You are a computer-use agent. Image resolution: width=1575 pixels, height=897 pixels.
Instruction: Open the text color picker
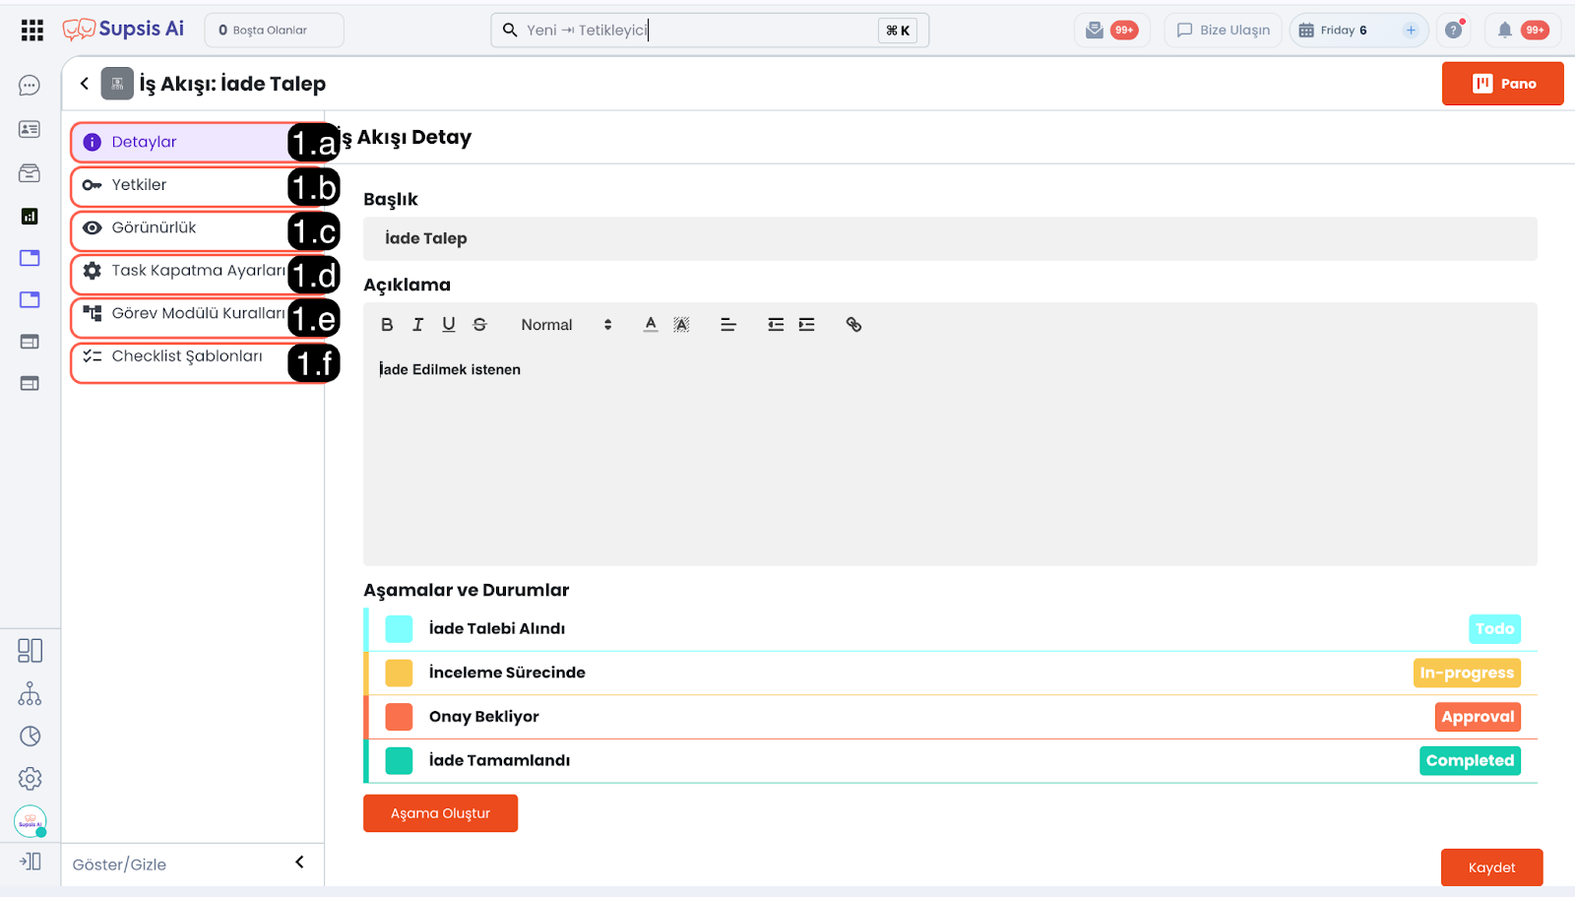(x=651, y=325)
